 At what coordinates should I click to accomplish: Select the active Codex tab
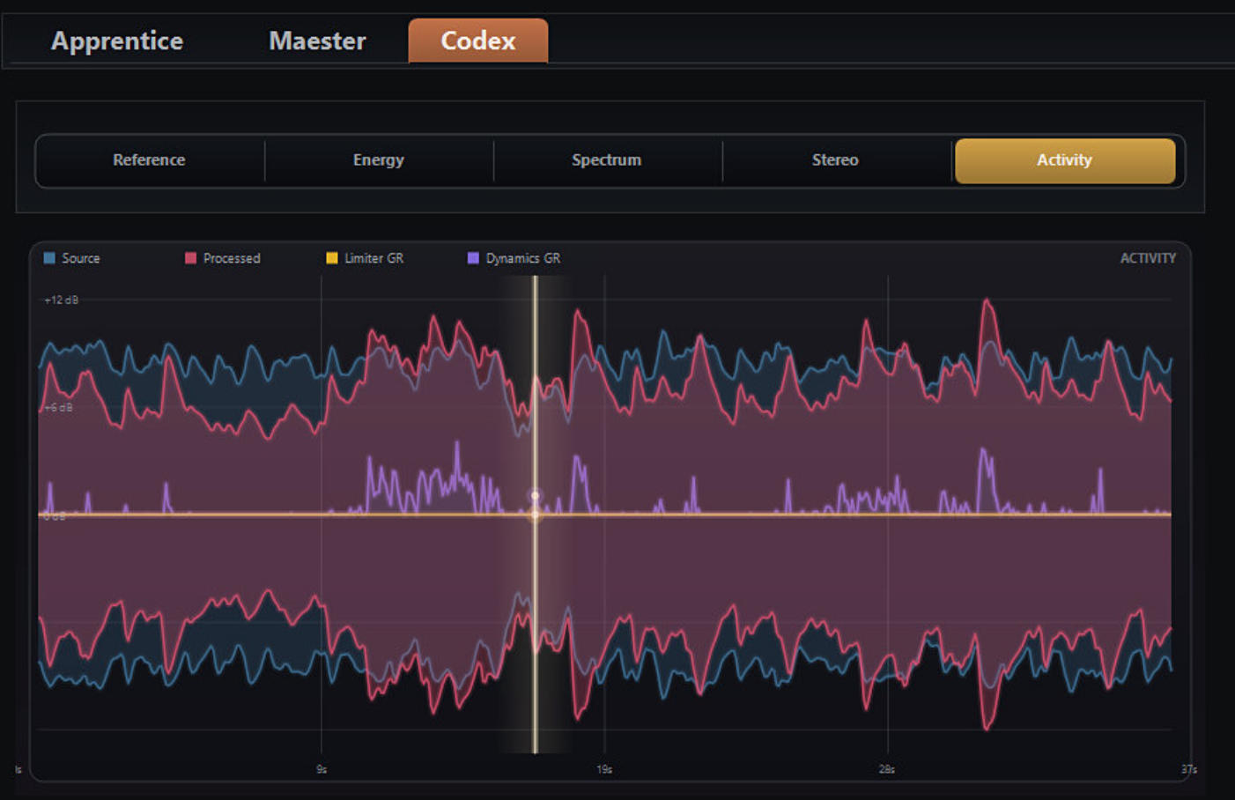(477, 41)
